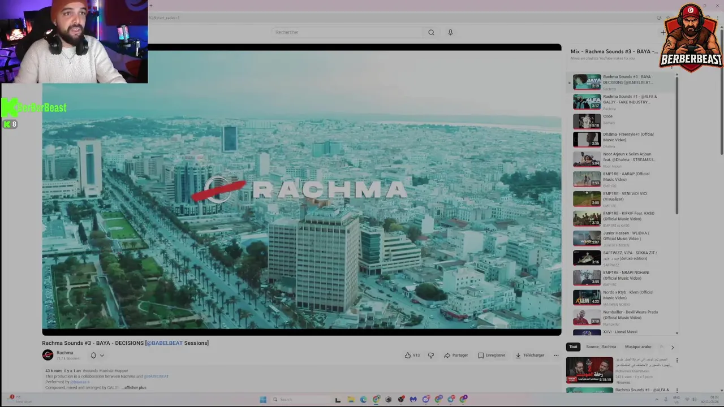Open File Explorer from the taskbar

coord(351,400)
